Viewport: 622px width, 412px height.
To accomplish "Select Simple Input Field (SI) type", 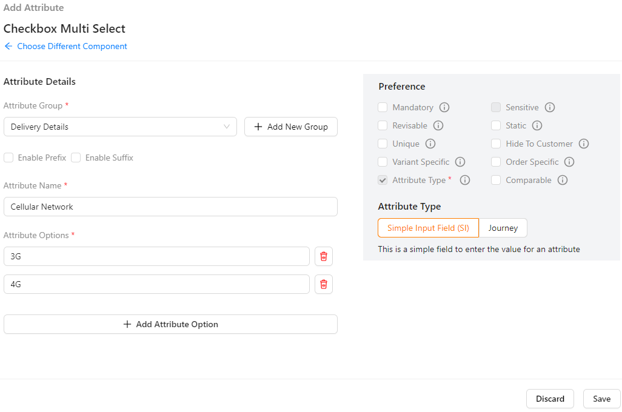I will click(428, 228).
